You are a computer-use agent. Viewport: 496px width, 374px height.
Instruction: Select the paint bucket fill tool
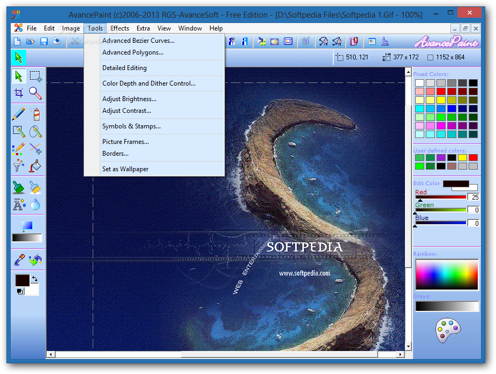pos(35,165)
